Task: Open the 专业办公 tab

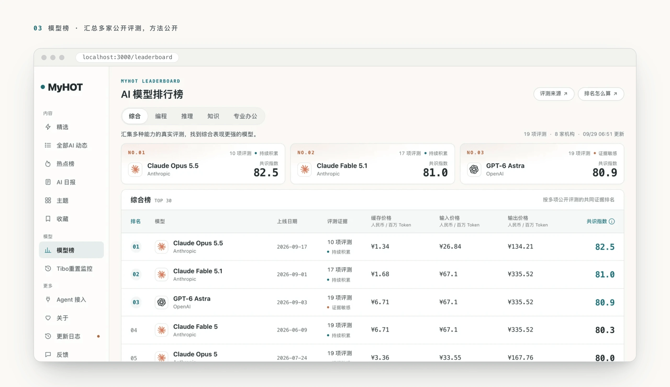Action: click(245, 116)
